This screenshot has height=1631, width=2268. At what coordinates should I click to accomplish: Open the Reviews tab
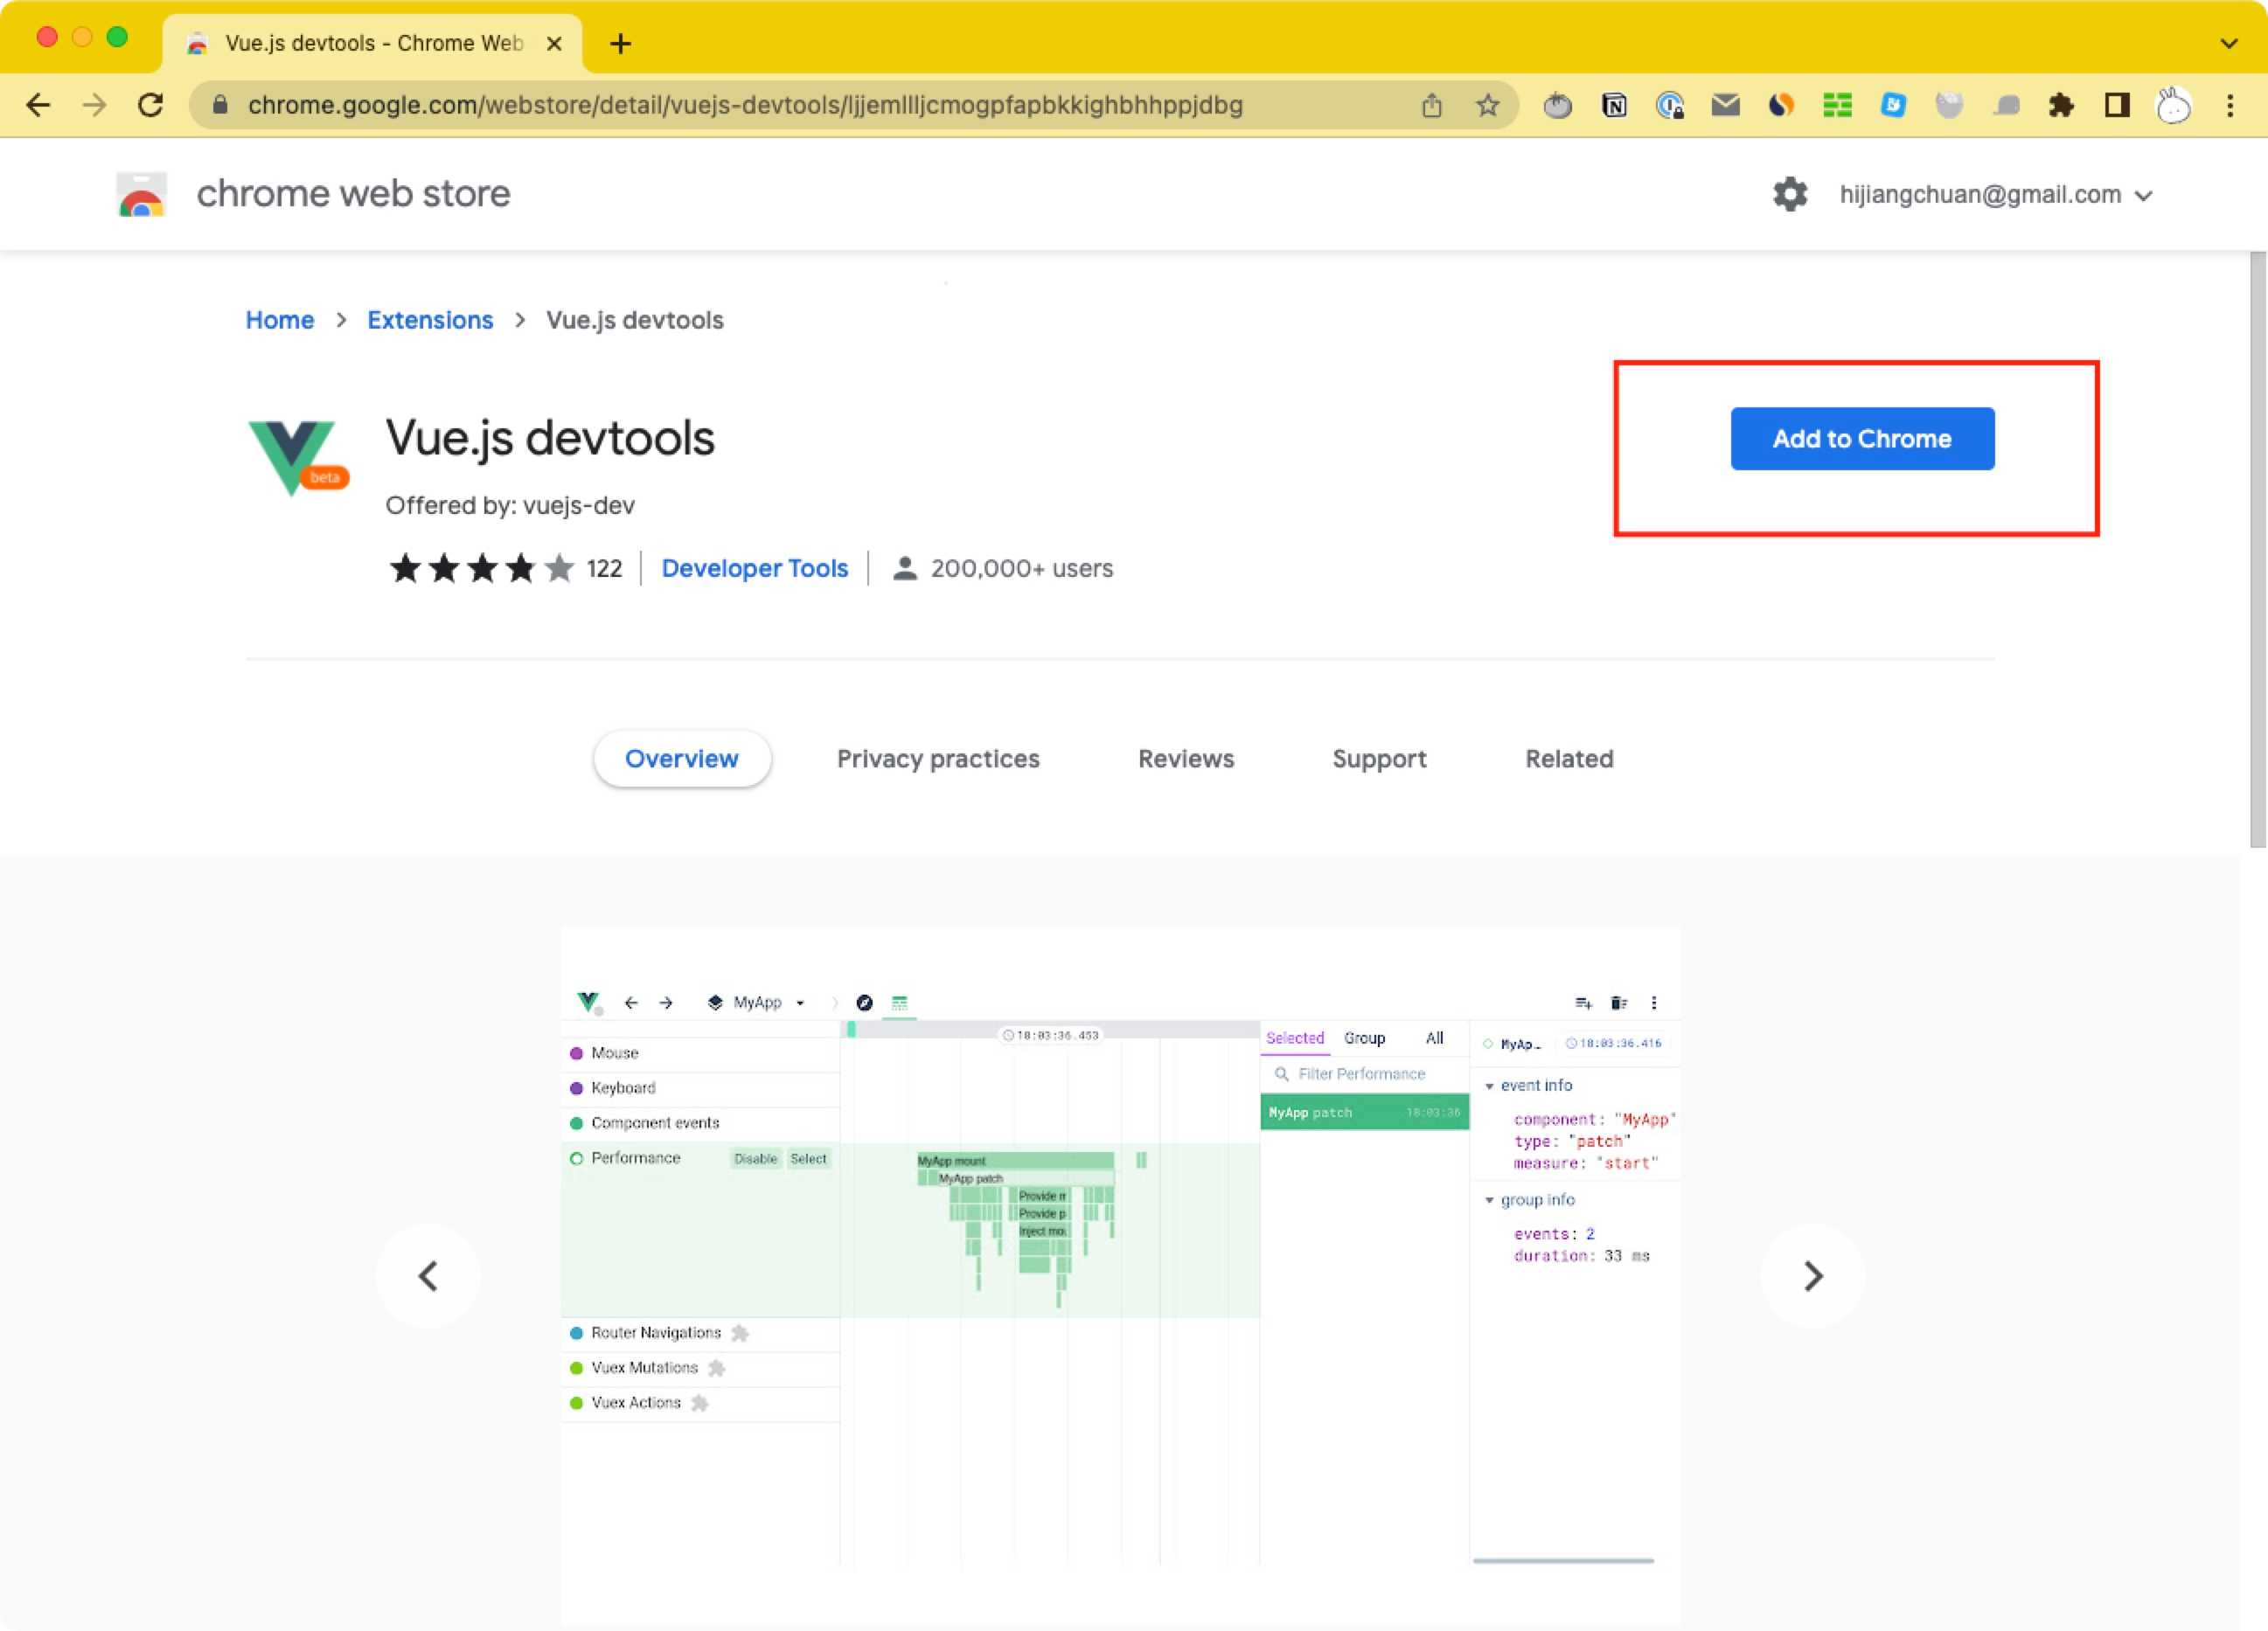pyautogui.click(x=1185, y=759)
